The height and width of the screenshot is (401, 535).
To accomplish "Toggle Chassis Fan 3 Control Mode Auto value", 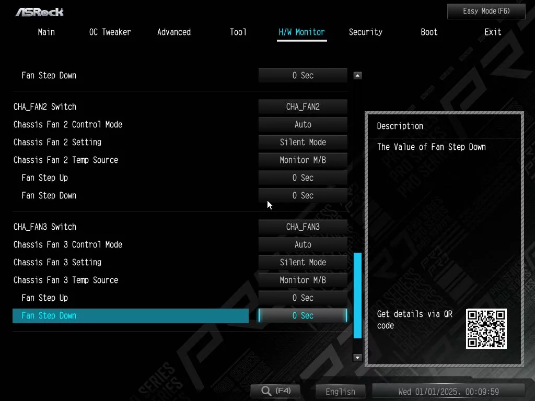I will click(303, 245).
